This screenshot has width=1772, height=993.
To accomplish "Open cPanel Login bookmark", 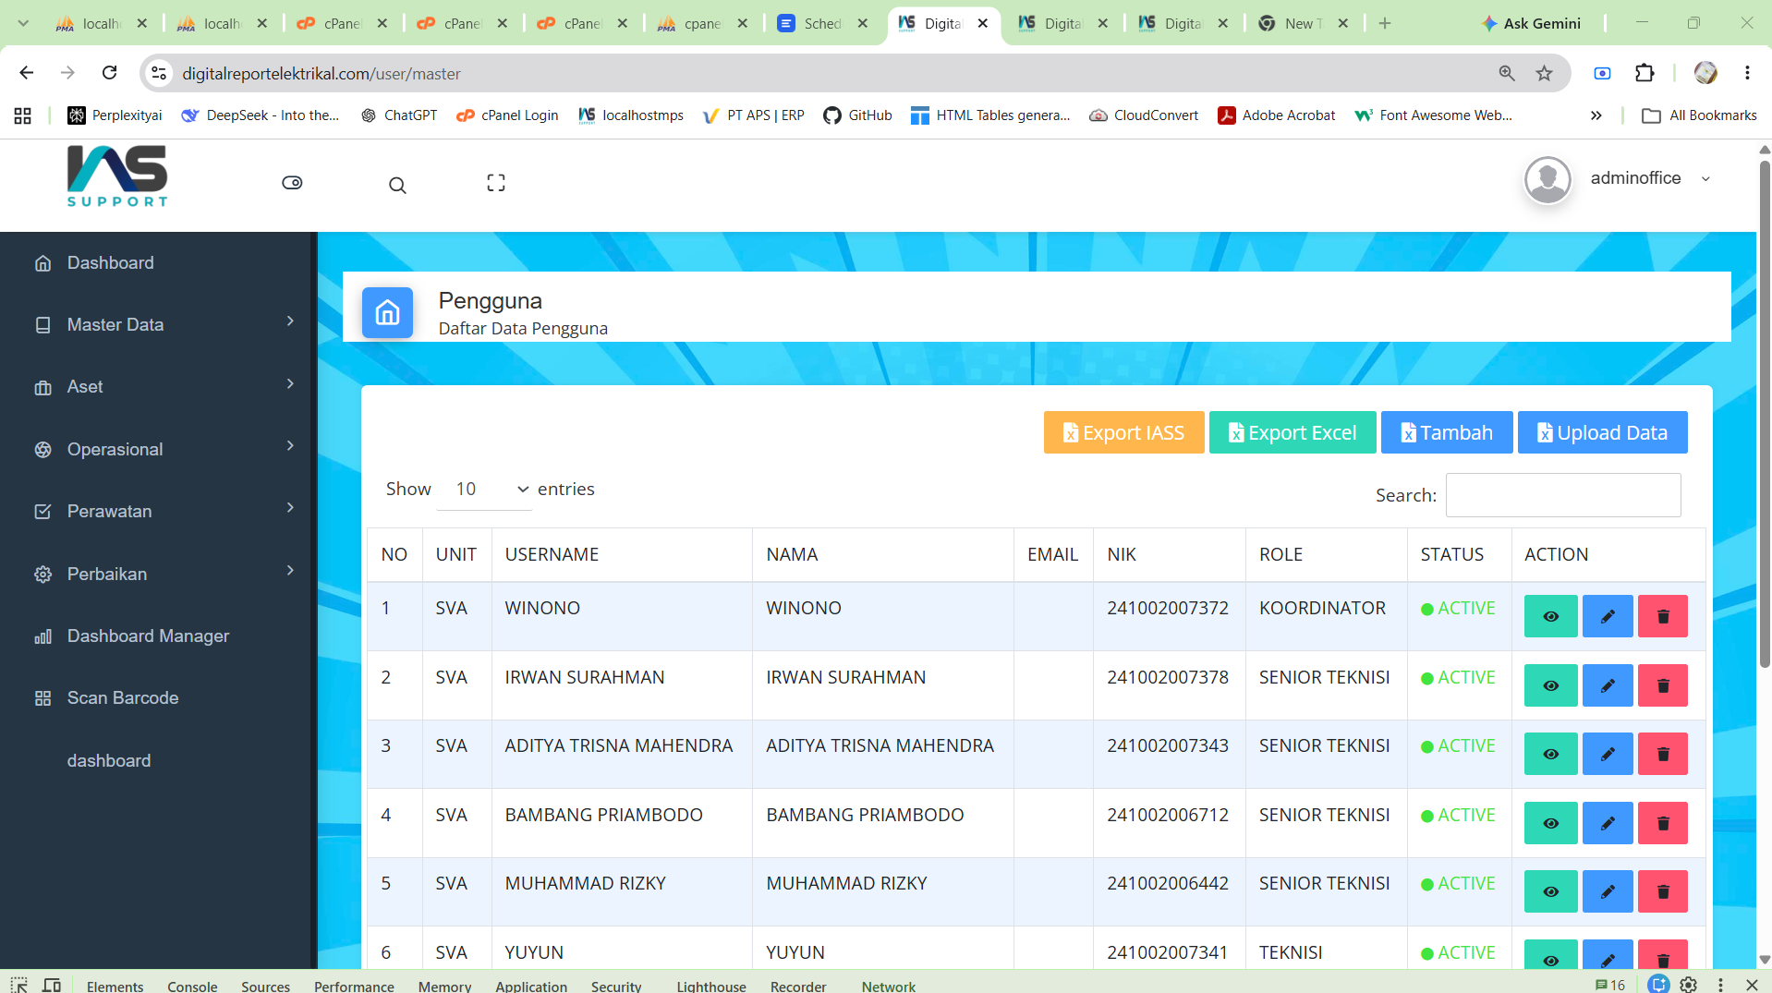I will pyautogui.click(x=507, y=115).
